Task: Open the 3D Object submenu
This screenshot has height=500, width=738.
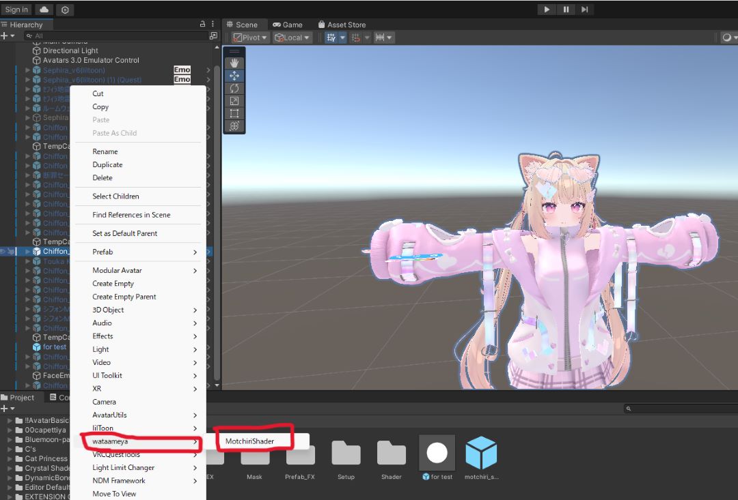Action: coord(138,310)
